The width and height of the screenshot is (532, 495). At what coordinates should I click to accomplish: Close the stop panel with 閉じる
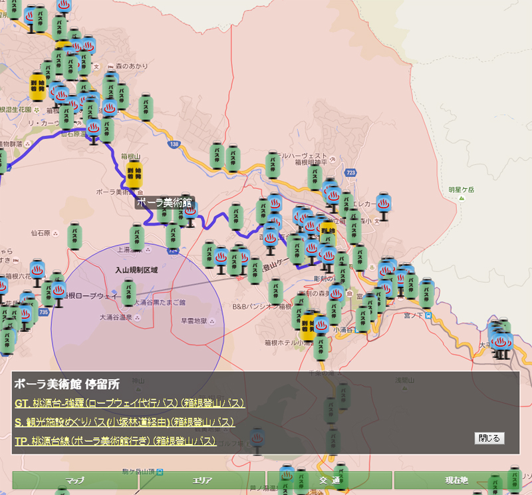[x=489, y=438]
